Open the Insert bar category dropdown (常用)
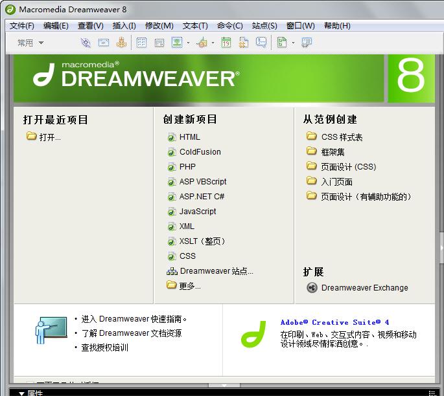 click(x=30, y=43)
